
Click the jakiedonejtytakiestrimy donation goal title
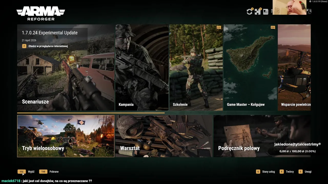(298, 144)
